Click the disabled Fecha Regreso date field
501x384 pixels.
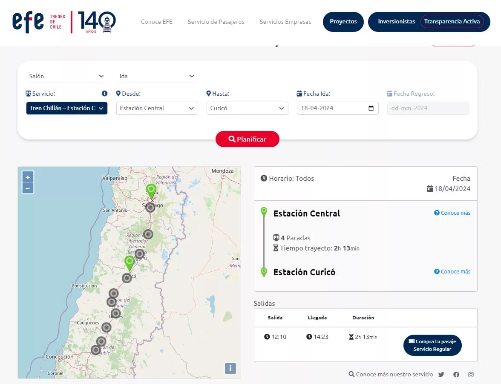(x=428, y=108)
